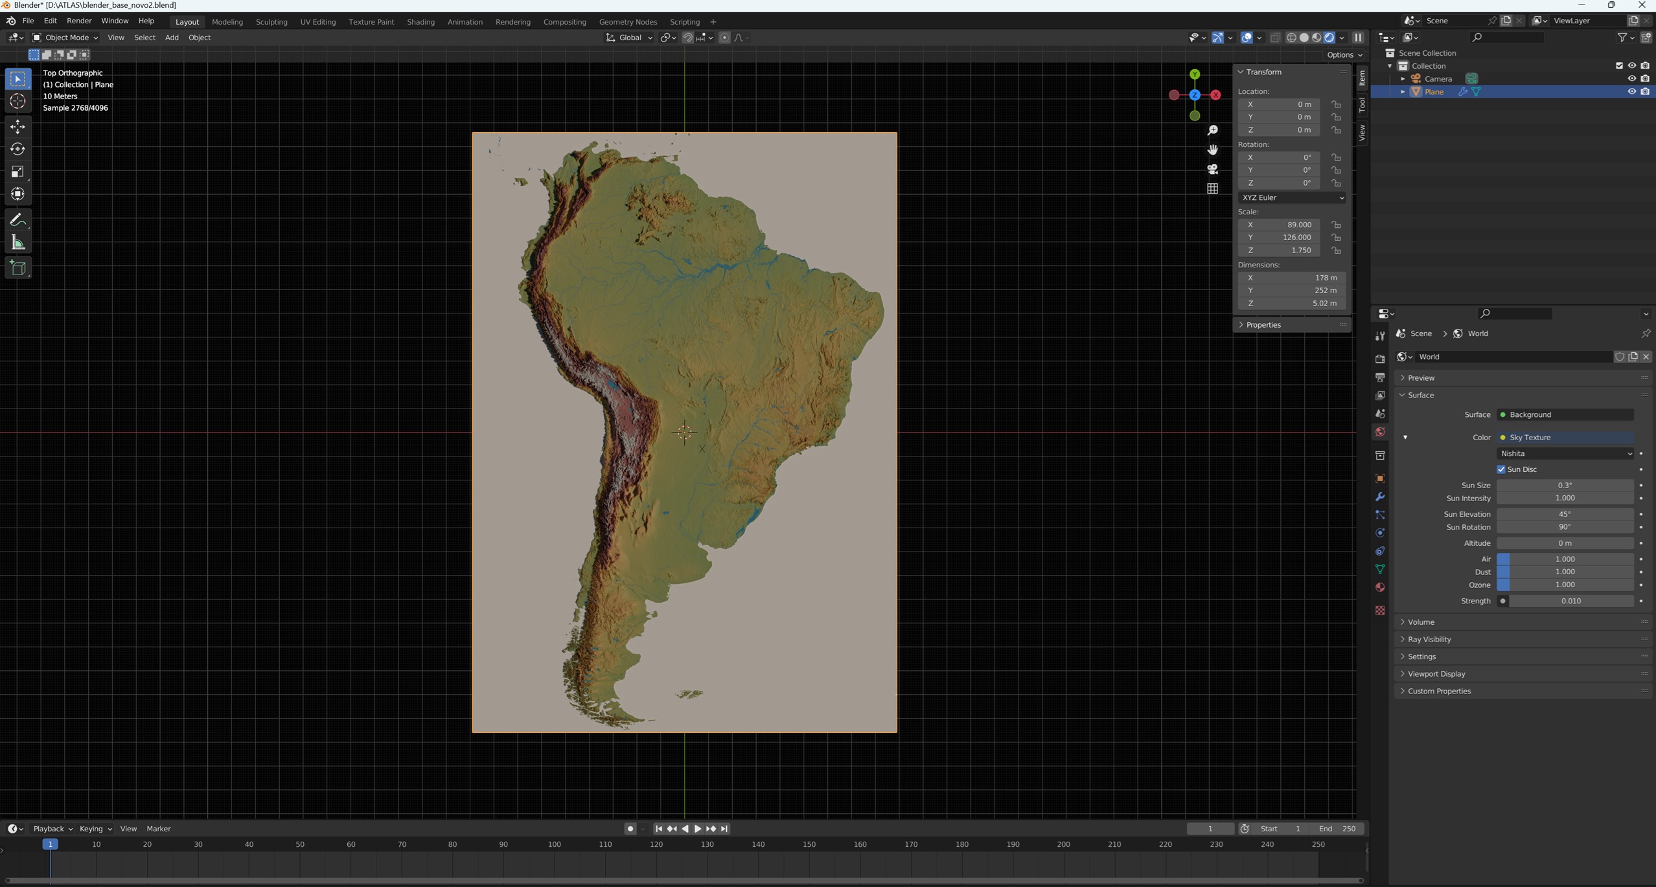The image size is (1656, 887).
Task: Open the Material properties tab icon
Action: (x=1380, y=587)
